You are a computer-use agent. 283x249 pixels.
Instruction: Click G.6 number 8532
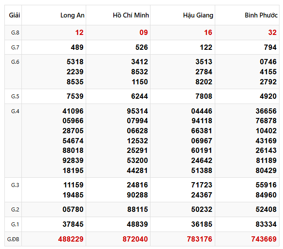pyautogui.click(x=140, y=72)
